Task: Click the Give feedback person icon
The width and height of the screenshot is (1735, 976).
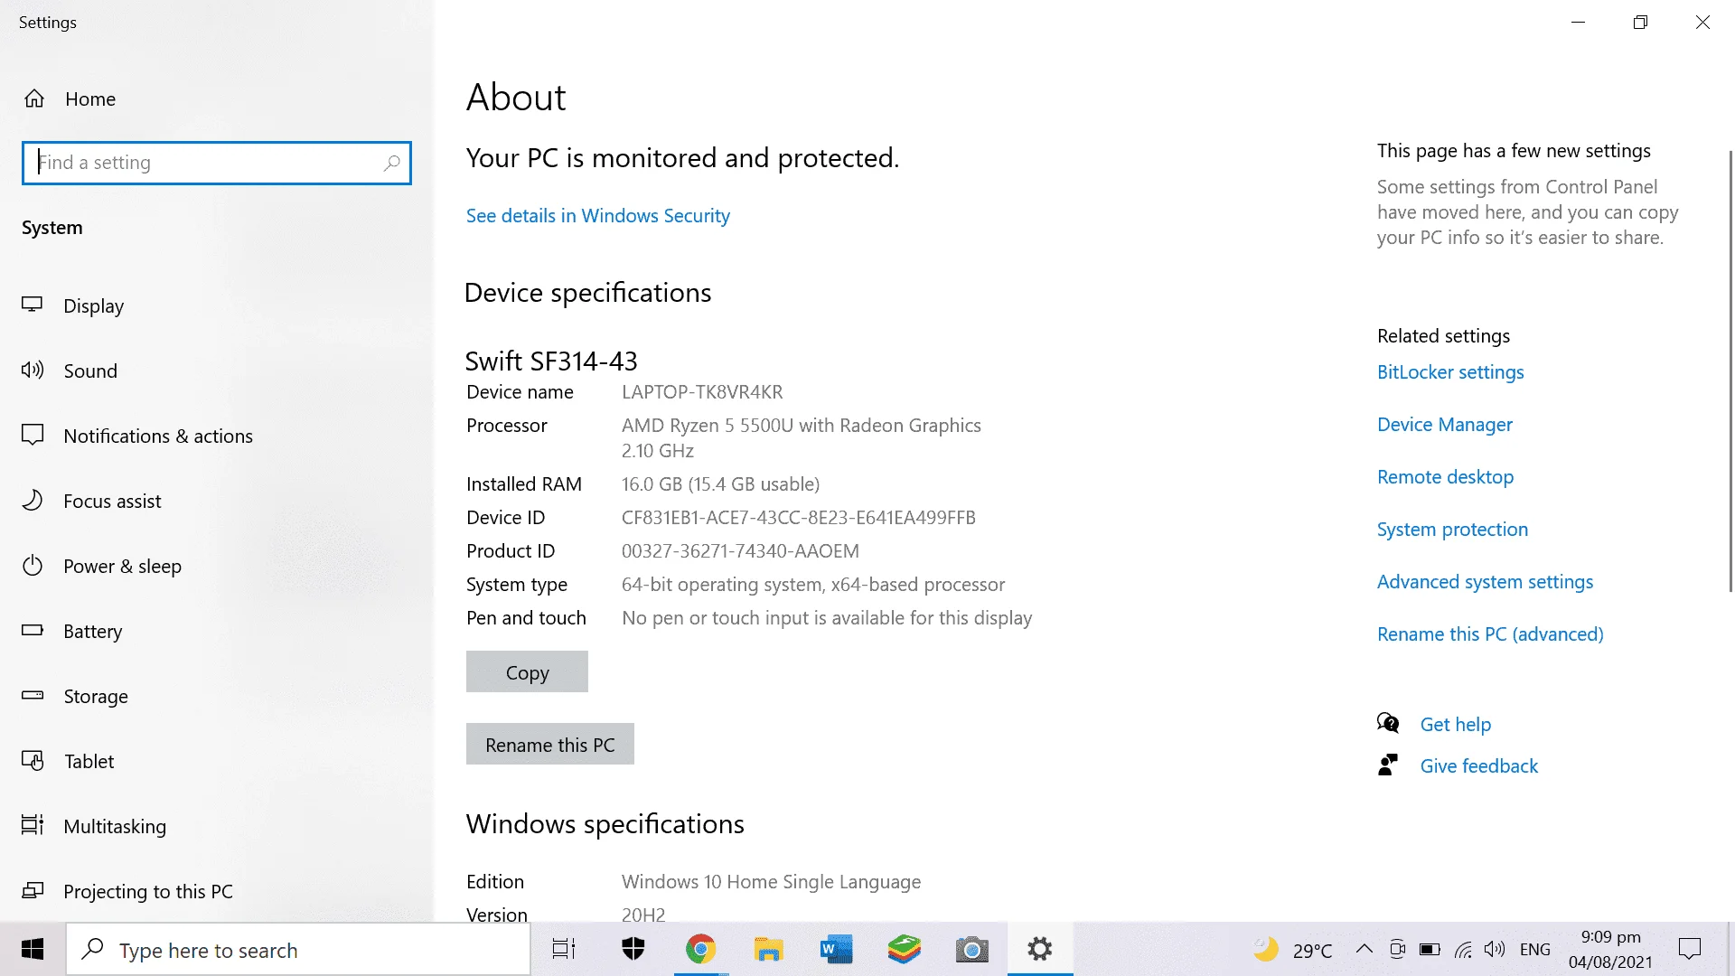Action: (1388, 765)
